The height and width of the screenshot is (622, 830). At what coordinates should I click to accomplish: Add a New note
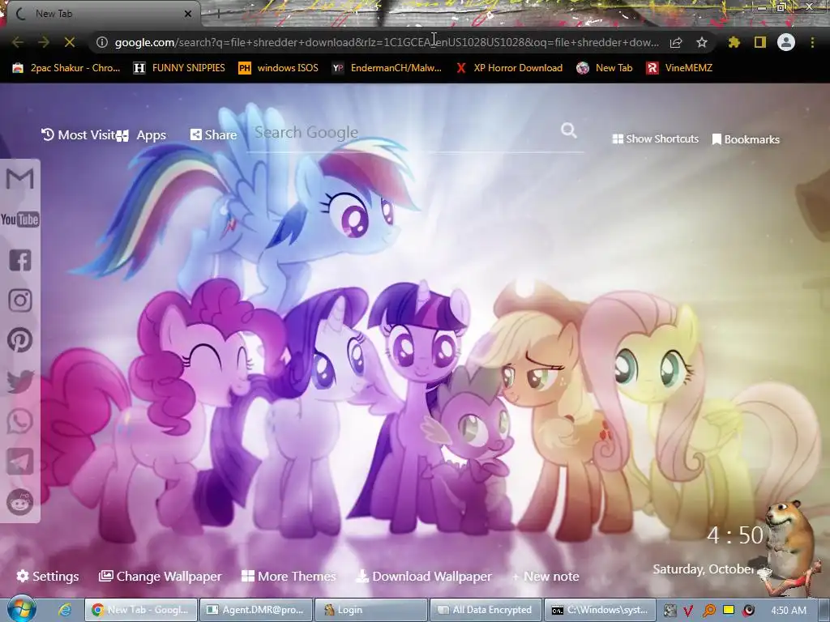545,576
